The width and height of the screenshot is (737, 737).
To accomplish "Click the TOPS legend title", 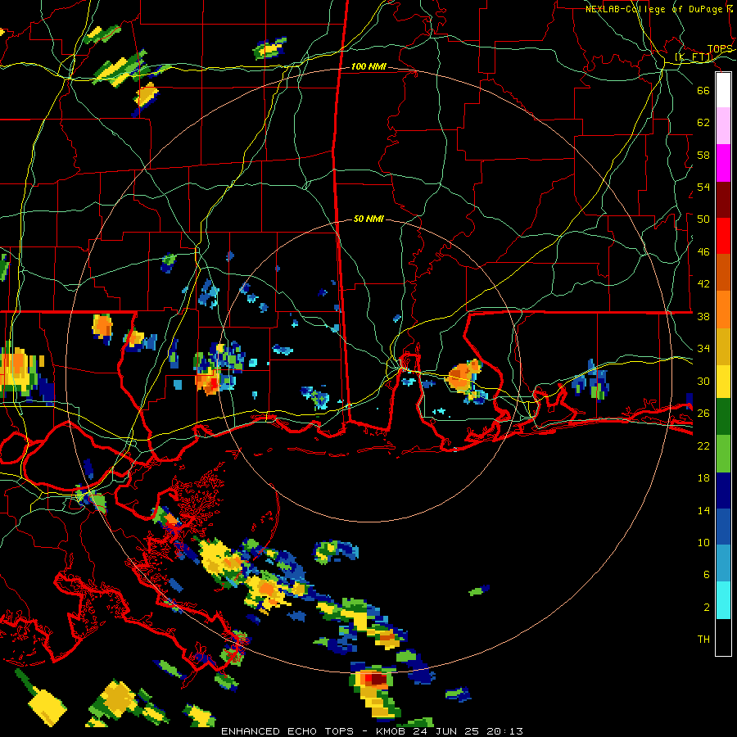I will (x=720, y=49).
